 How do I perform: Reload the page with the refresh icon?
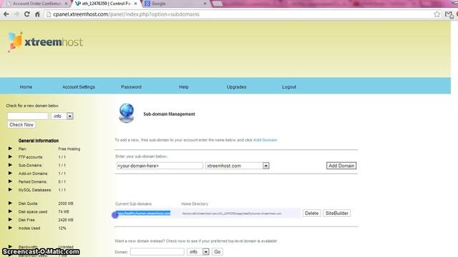point(27,14)
